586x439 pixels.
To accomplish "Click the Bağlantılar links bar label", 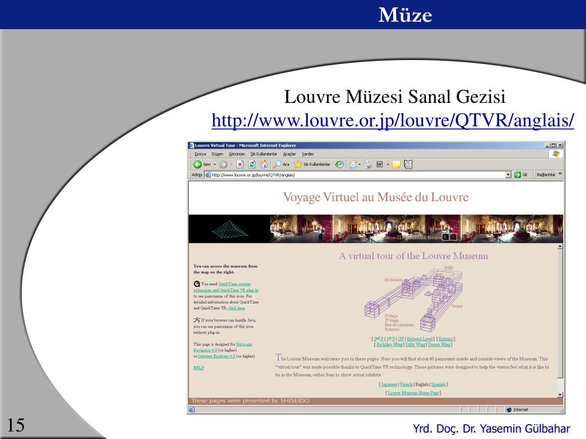I will pos(546,174).
